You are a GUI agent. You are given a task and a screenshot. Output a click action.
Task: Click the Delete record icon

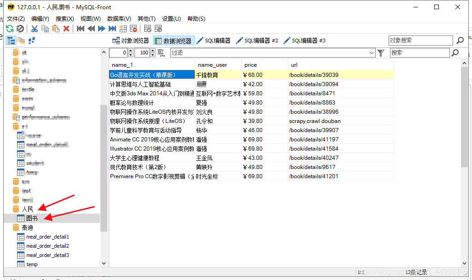[x=134, y=29]
